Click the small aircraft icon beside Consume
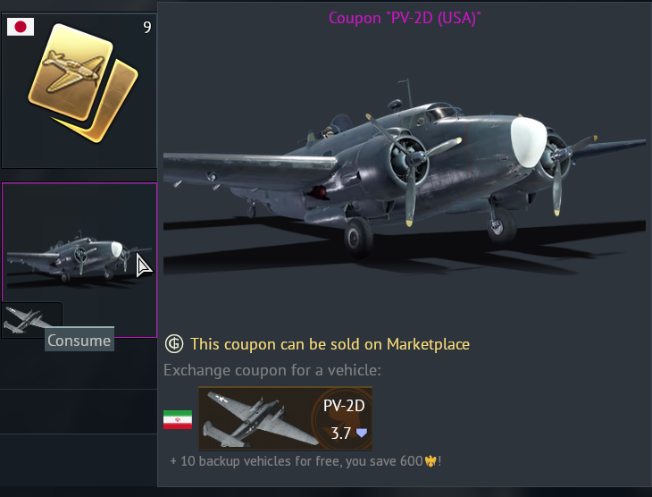 pos(25,320)
